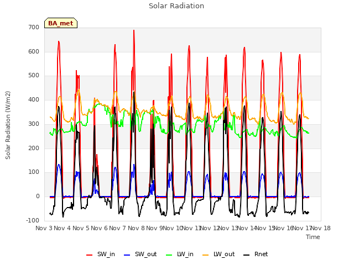Click the Nov 5 x-axis tick label

(x=81, y=228)
